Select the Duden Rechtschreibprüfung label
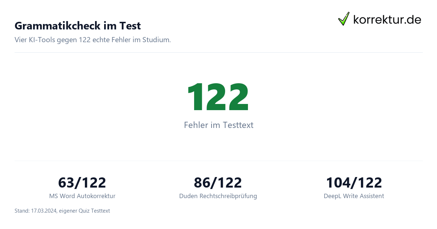 (x=218, y=196)
